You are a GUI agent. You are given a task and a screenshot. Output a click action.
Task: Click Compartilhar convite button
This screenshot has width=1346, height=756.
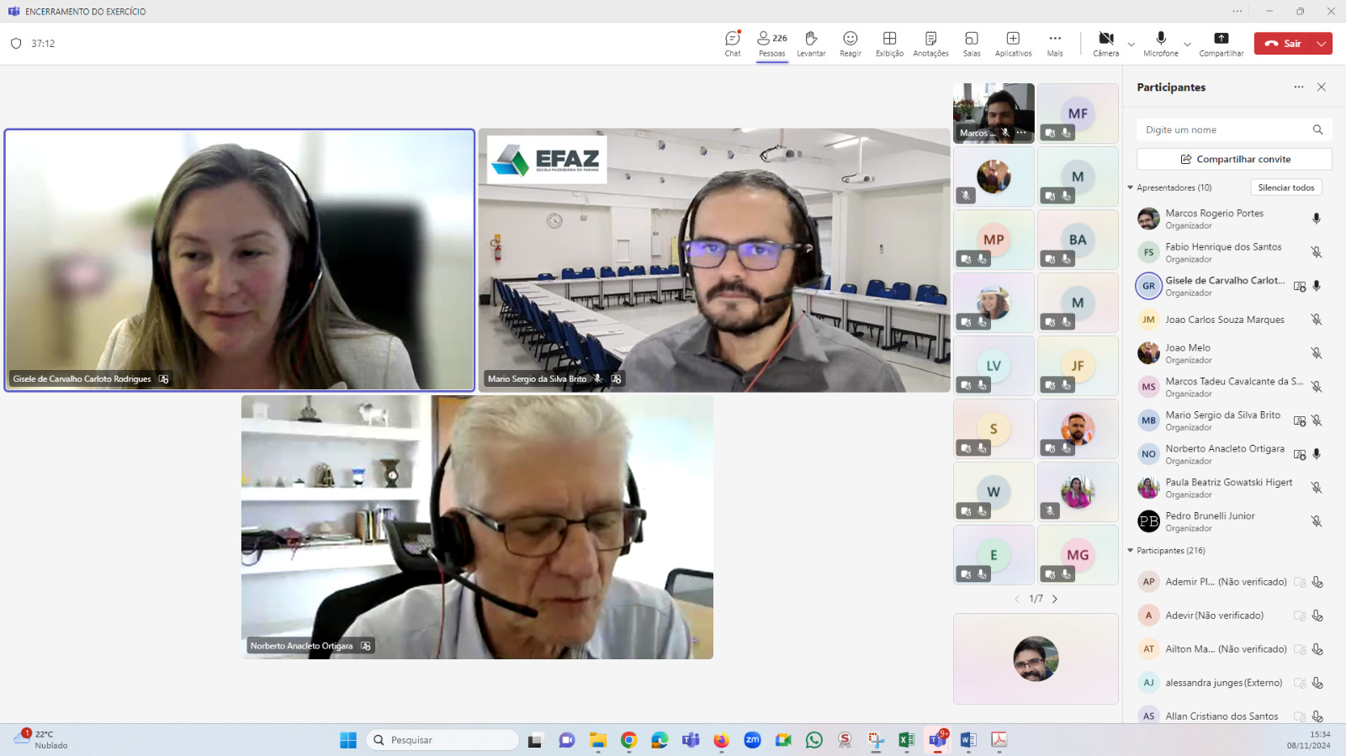[x=1234, y=159]
